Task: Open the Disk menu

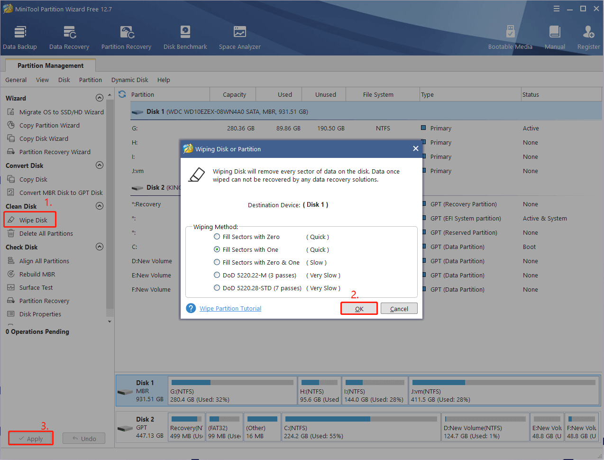Action: point(64,80)
